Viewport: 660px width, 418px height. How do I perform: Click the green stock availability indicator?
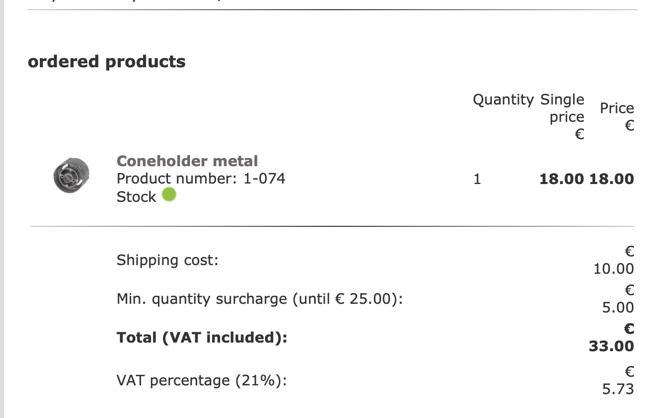169,195
